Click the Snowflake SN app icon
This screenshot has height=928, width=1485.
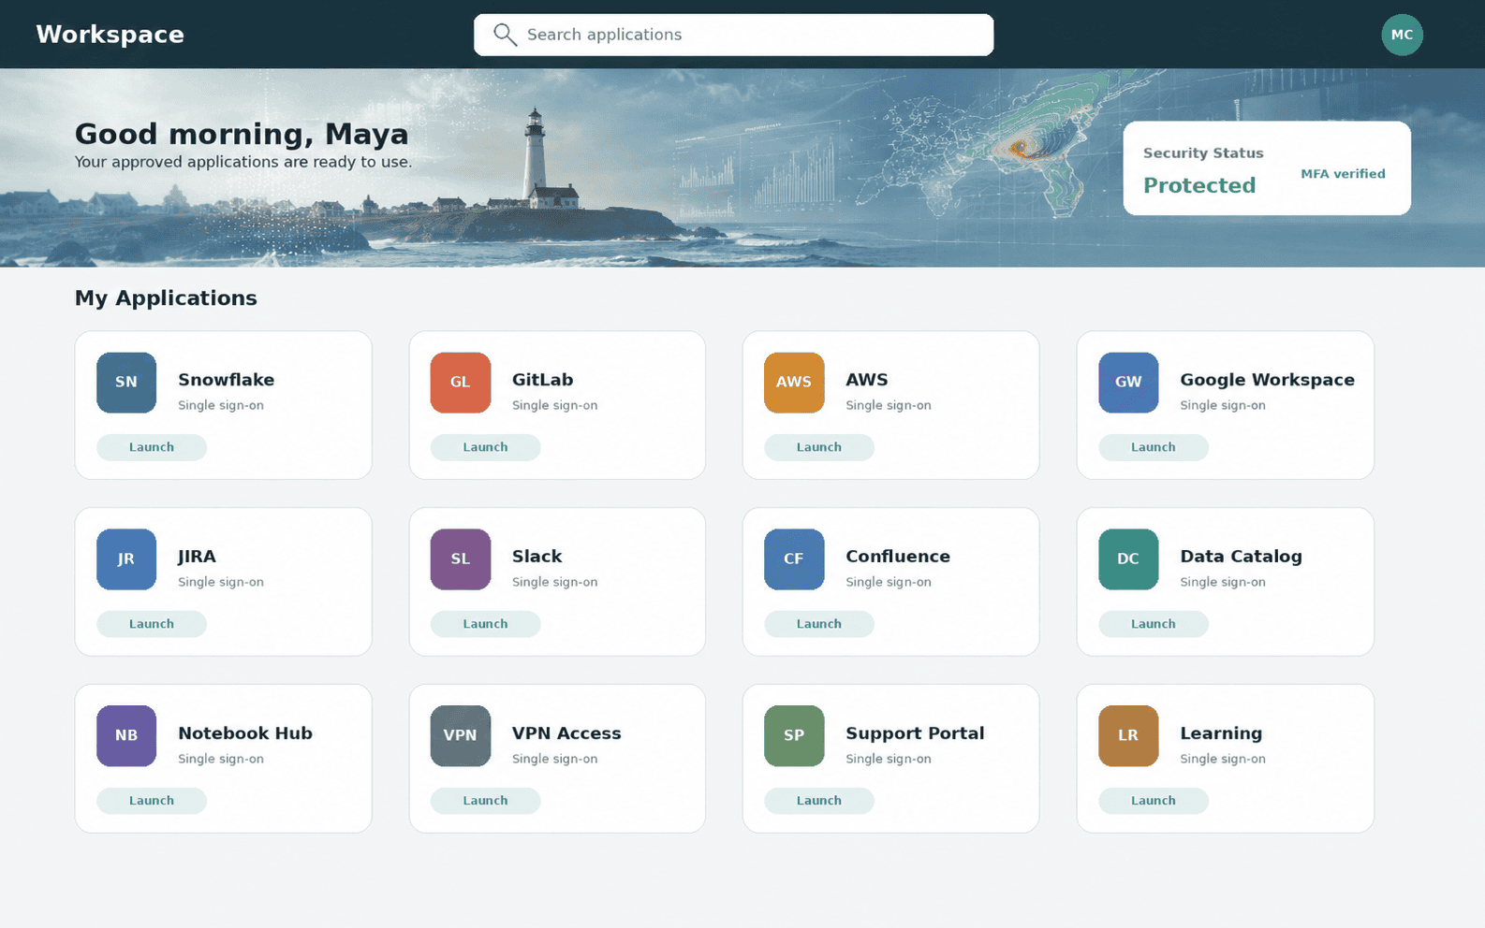pos(126,383)
